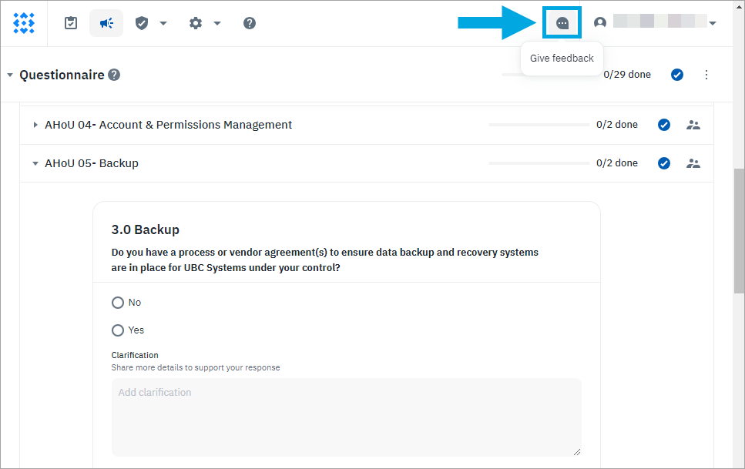Click the help icon next to Questionnaire
Viewport: 745px width, 469px height.
click(x=114, y=75)
